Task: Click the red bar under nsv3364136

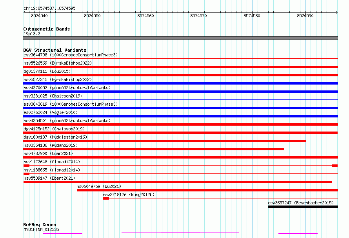Action: [x=154, y=149]
